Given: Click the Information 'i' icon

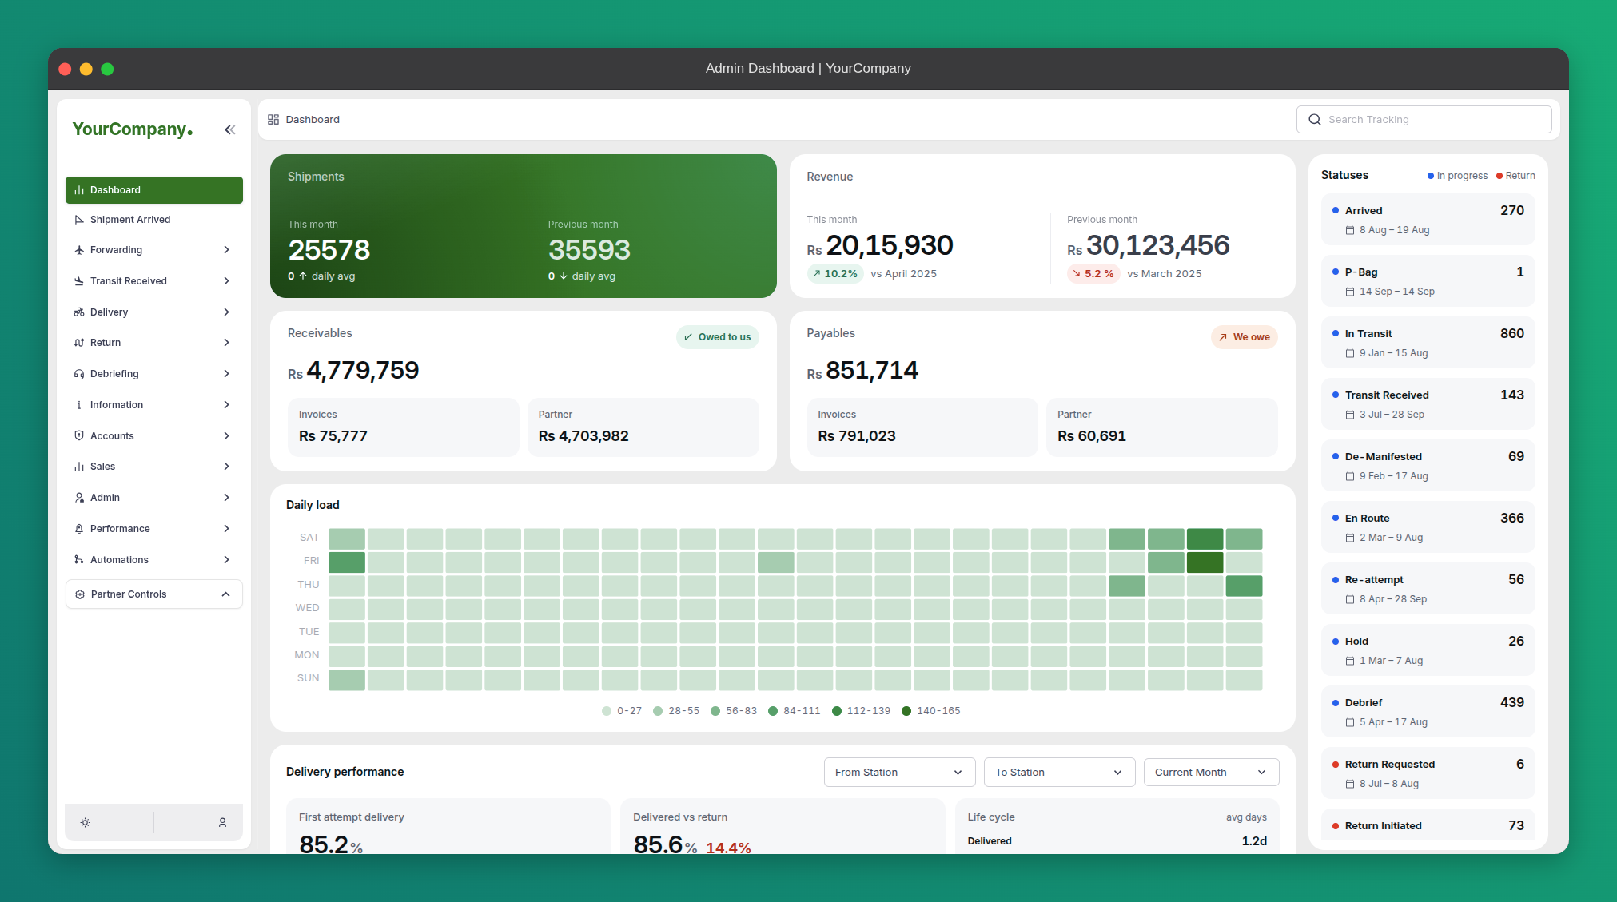Looking at the screenshot, I should pyautogui.click(x=79, y=405).
